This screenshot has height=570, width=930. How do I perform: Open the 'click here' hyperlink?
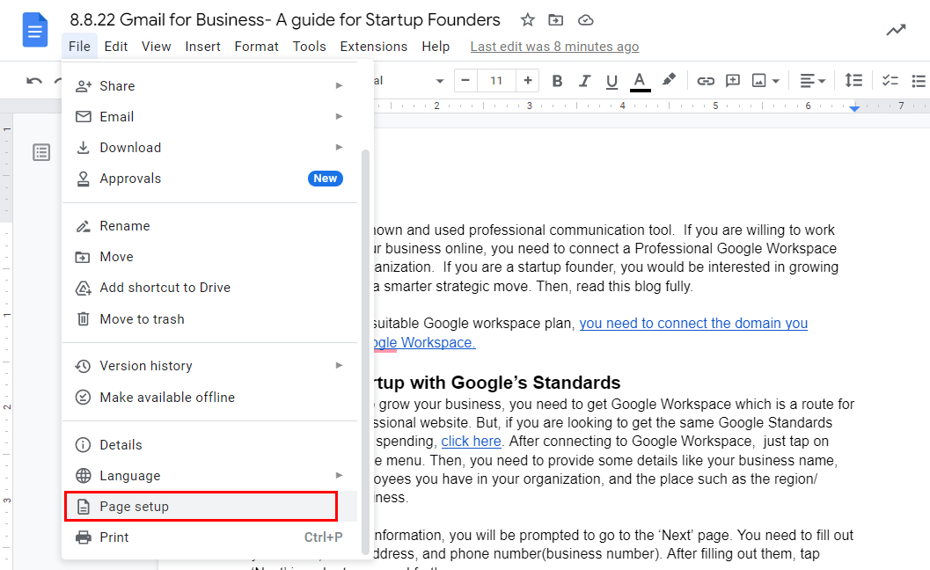pyautogui.click(x=471, y=442)
